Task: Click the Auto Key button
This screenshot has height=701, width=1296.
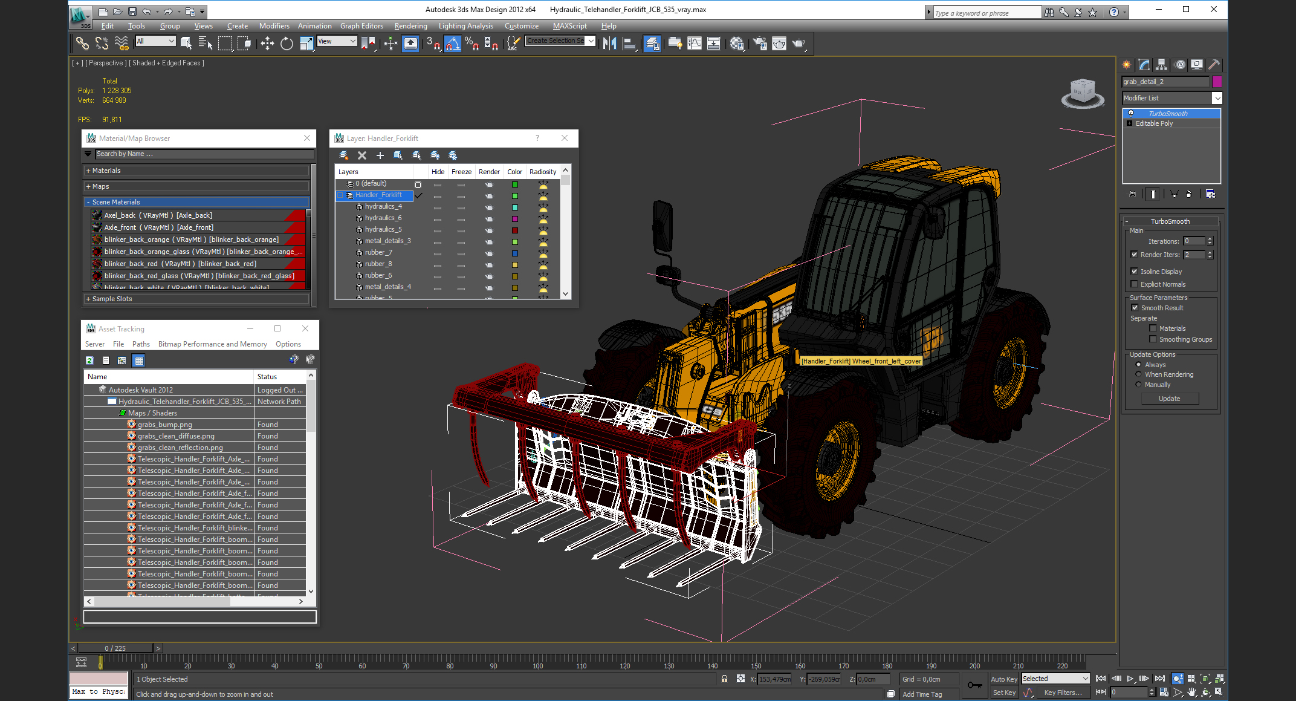Action: click(x=1003, y=679)
